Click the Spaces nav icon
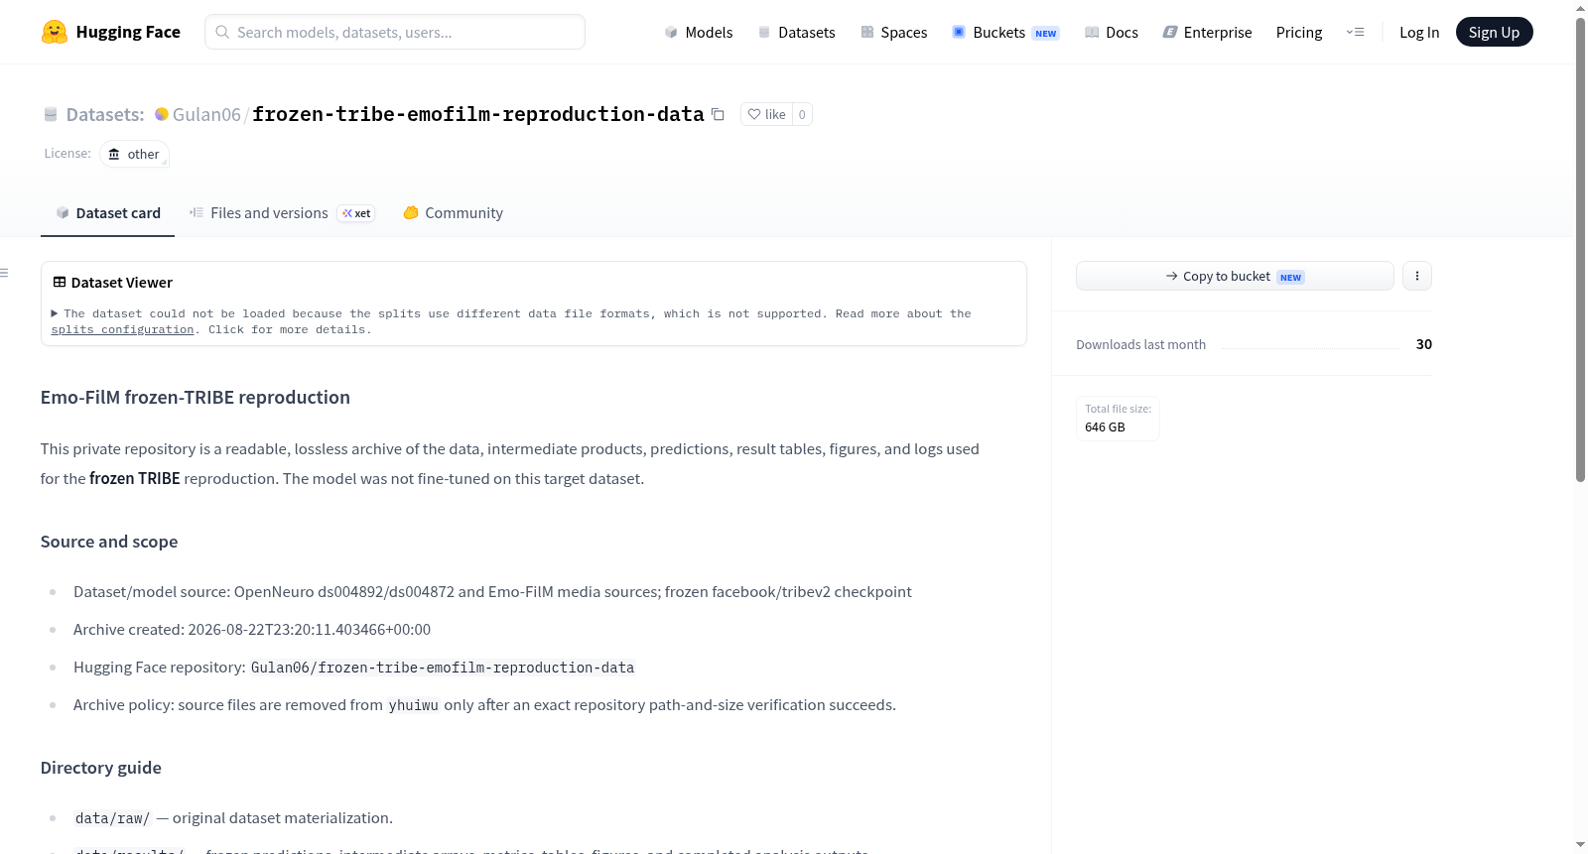The width and height of the screenshot is (1588, 854). pyautogui.click(x=867, y=33)
